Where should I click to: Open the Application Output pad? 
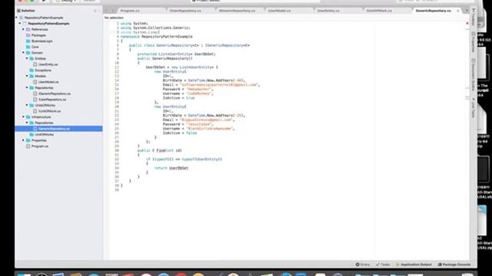point(414,264)
